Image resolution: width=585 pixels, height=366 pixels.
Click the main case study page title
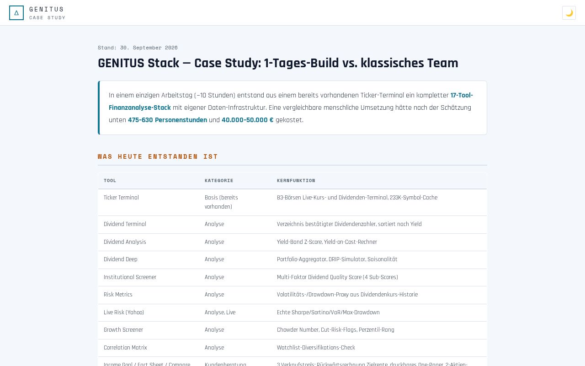click(x=278, y=63)
